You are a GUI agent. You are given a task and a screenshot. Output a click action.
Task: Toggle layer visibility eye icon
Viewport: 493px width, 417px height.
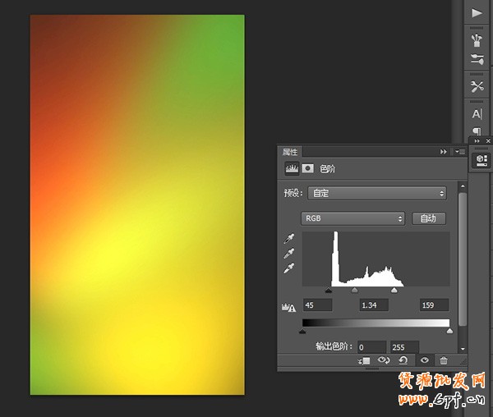pos(425,360)
